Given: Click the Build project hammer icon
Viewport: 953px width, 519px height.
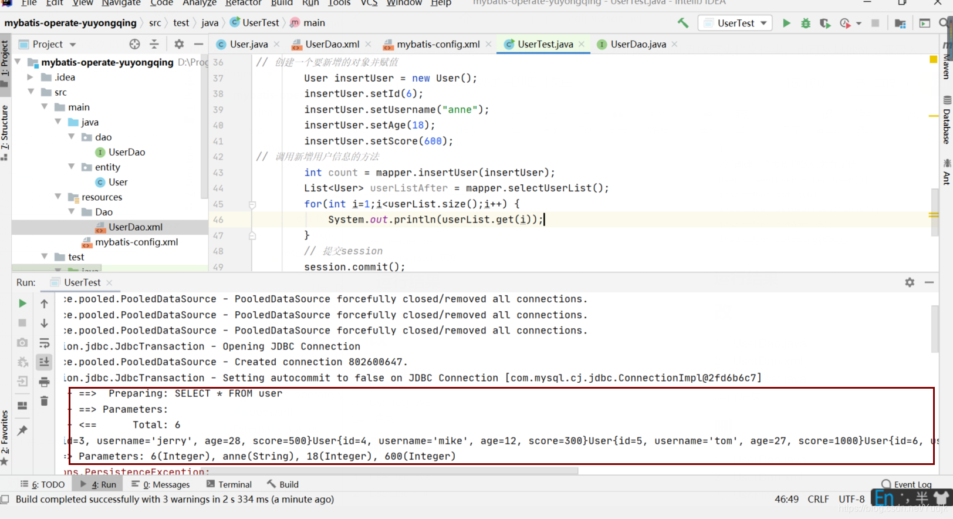Looking at the screenshot, I should tap(682, 23).
